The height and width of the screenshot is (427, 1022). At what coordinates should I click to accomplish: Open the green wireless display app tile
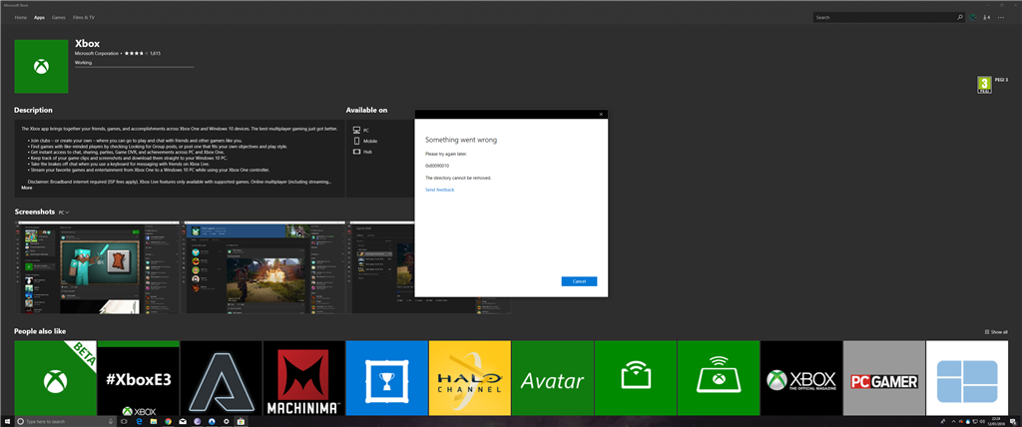pyautogui.click(x=636, y=377)
